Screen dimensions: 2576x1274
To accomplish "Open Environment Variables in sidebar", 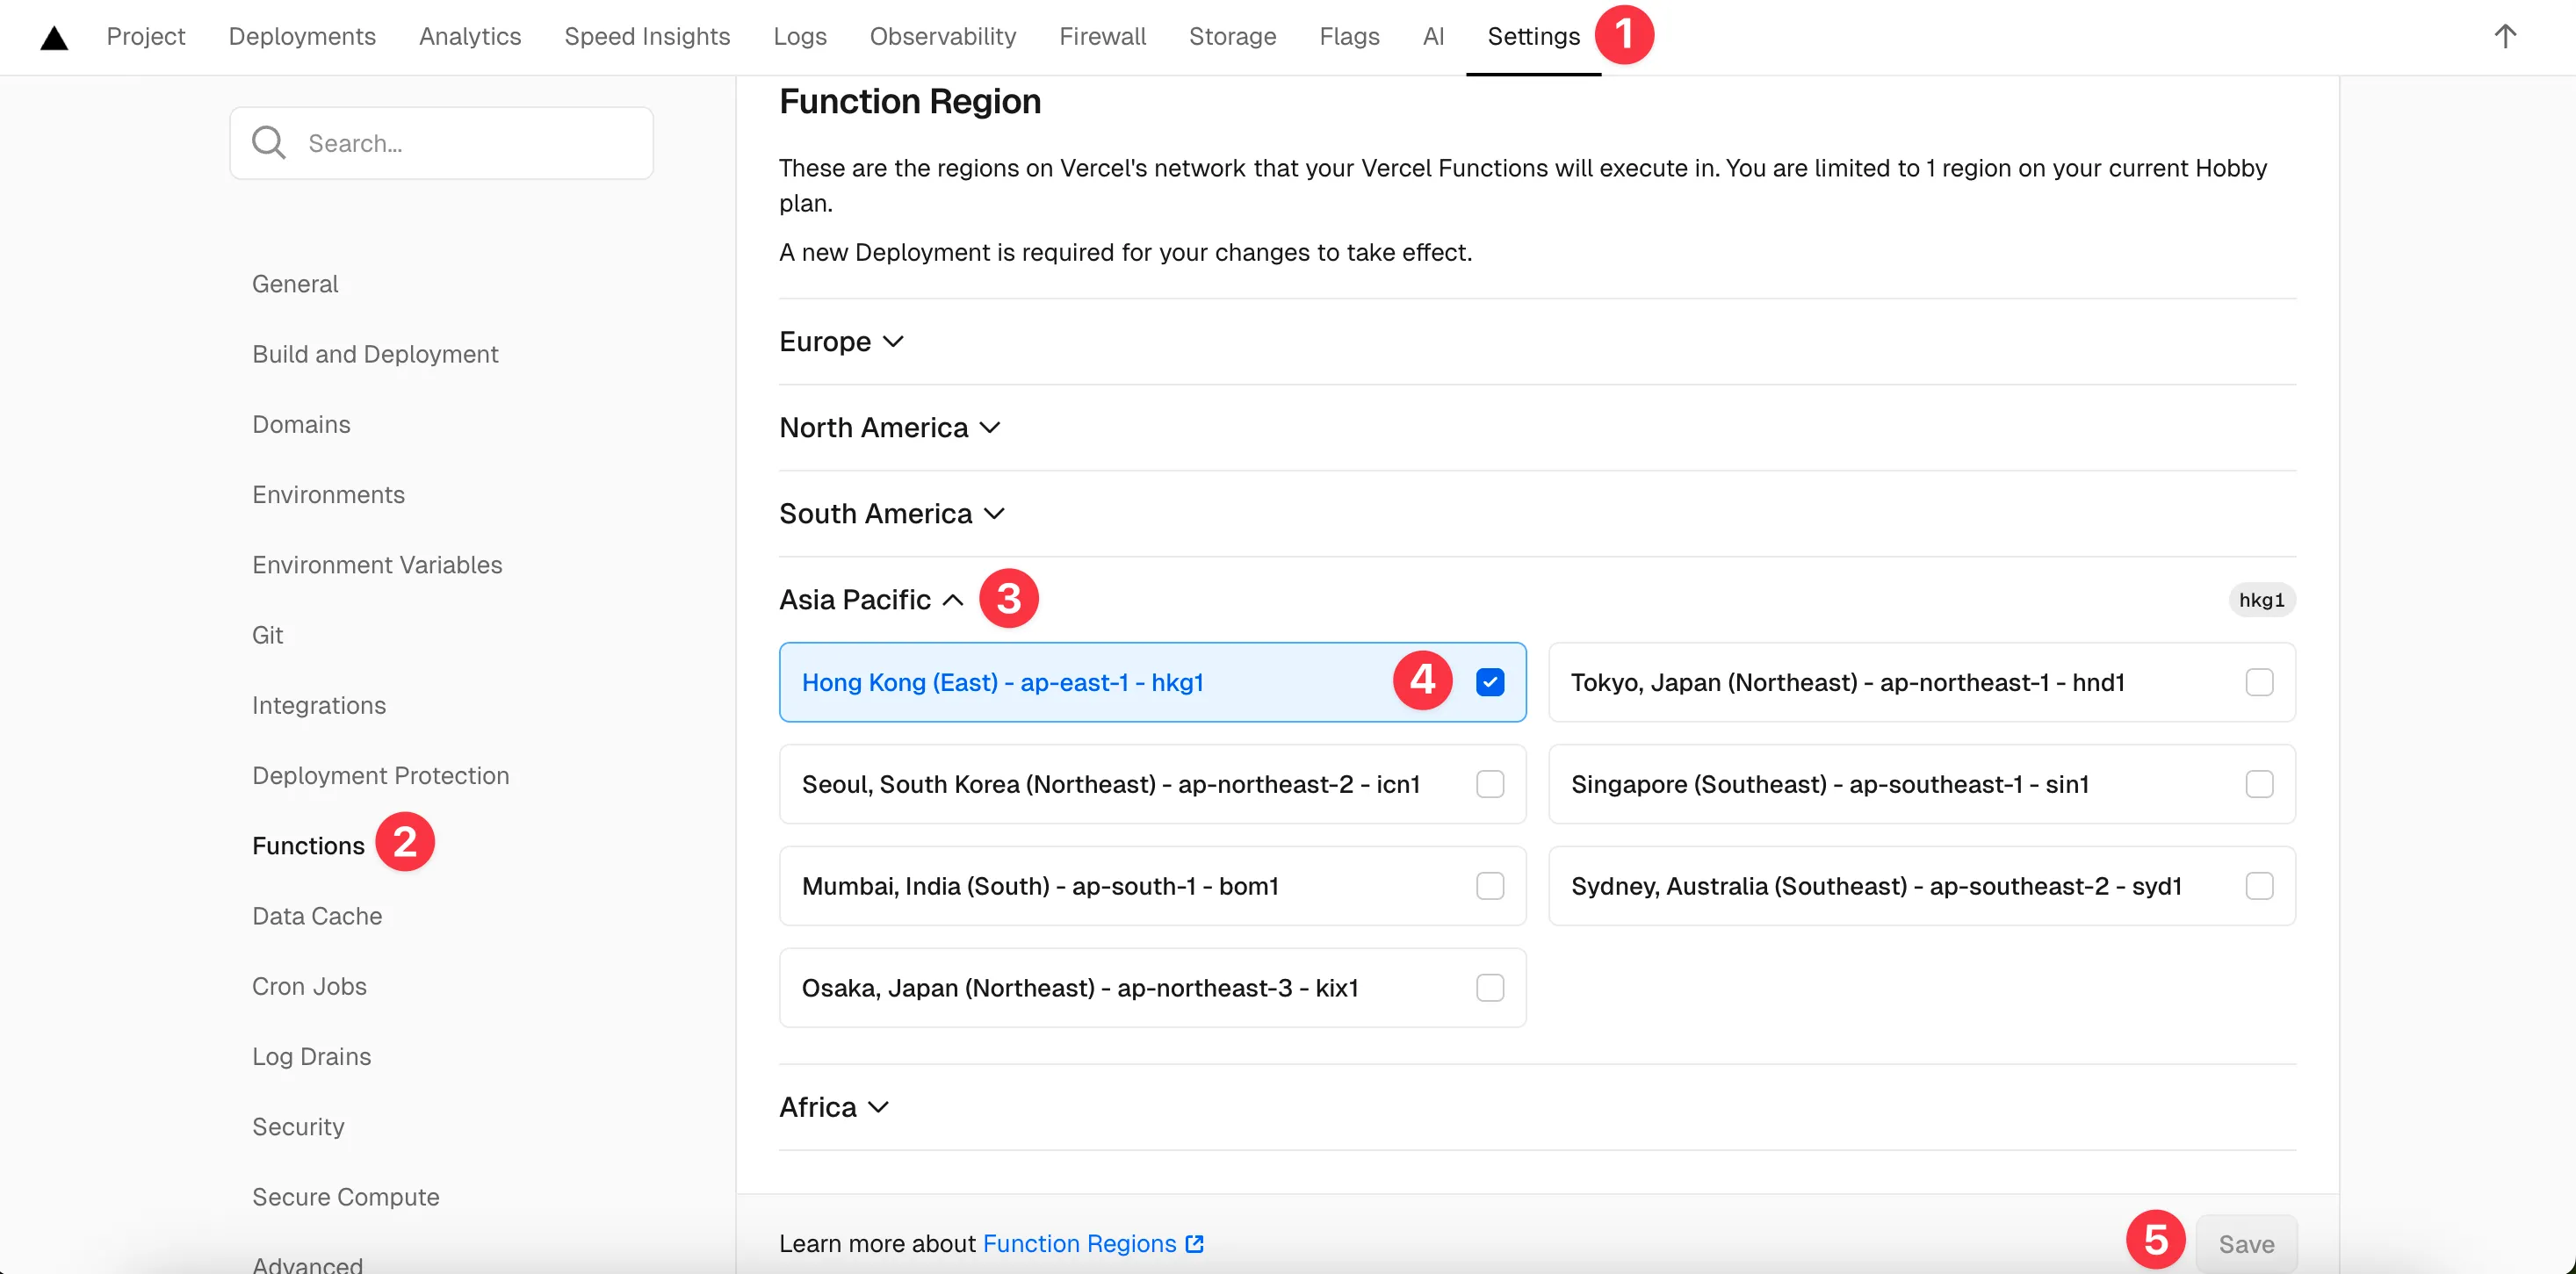I will click(x=377, y=565).
